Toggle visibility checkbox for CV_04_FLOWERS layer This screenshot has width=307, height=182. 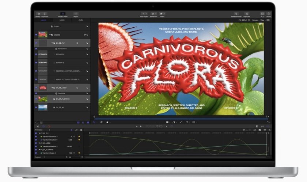(36, 99)
